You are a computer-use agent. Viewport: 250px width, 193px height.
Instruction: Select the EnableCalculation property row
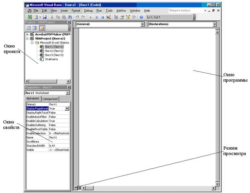[48, 121]
